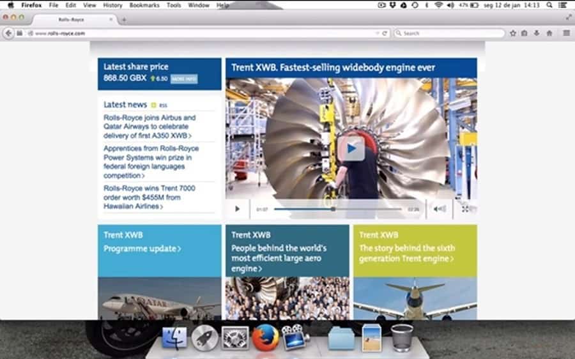
Task: Open Trent XWB Programme update tile
Action: point(142,248)
